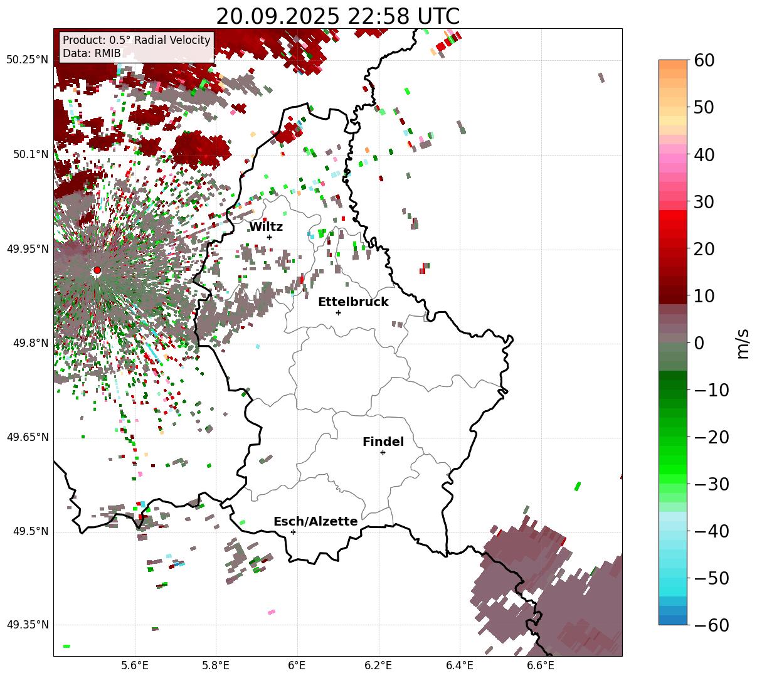The height and width of the screenshot is (678, 757).
Task: Click the colorbar tick label 20
Action: point(704,248)
